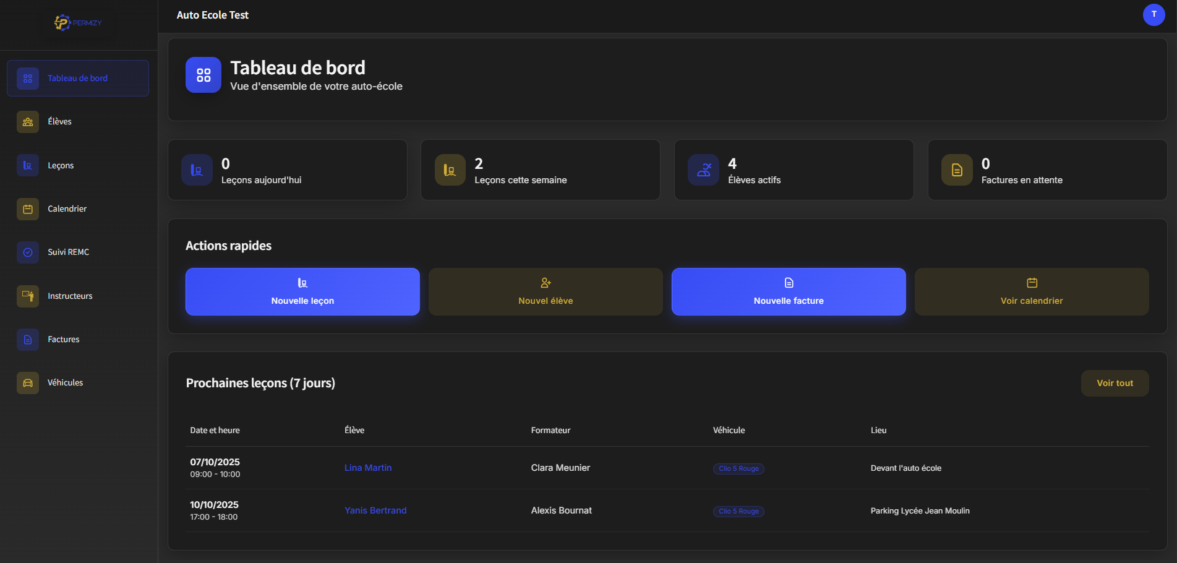1177x563 pixels.
Task: Open Lina Martin student link
Action: coord(368,468)
